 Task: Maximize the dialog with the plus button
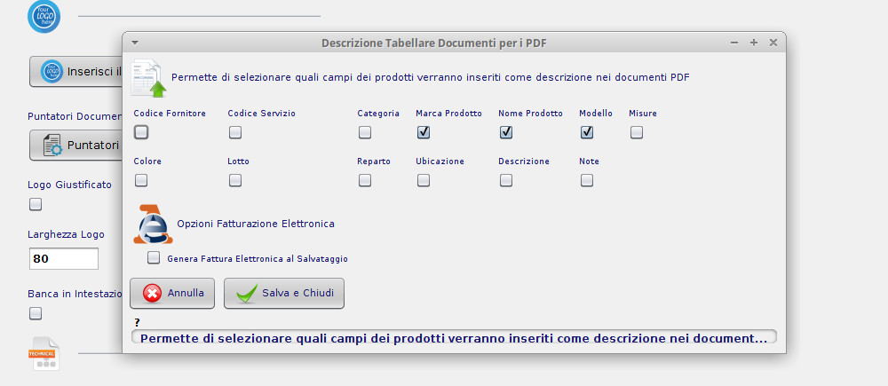tap(753, 42)
